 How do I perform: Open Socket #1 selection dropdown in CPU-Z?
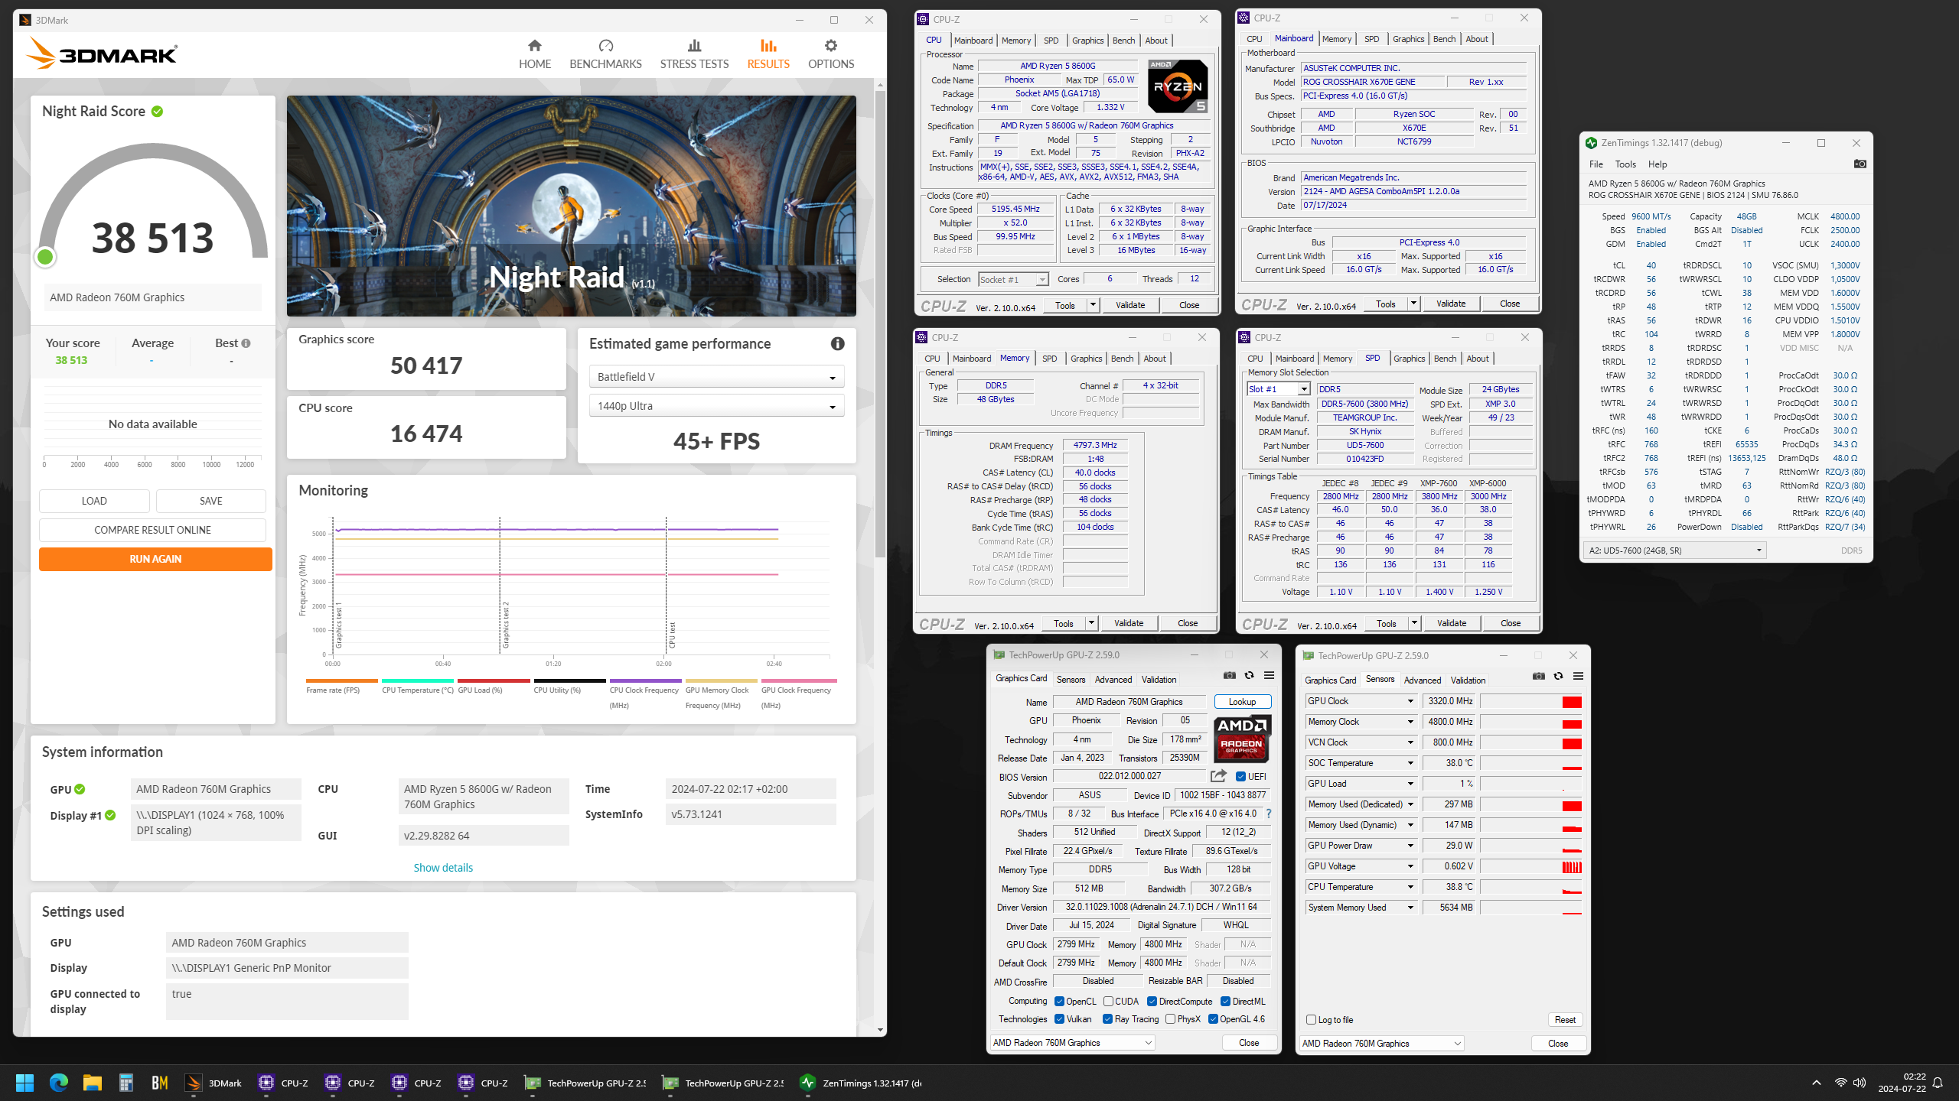[x=1013, y=280]
